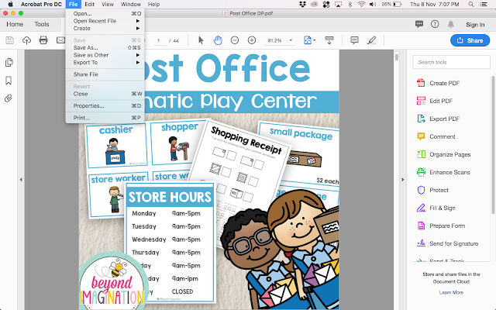Open the page thumbnails panel icon

click(x=9, y=62)
